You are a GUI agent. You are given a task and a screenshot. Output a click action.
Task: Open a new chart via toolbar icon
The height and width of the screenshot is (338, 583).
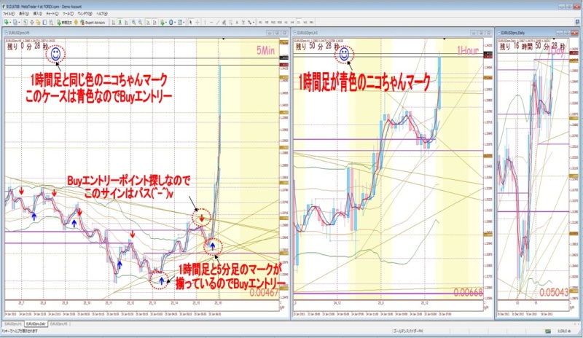(x=6, y=23)
